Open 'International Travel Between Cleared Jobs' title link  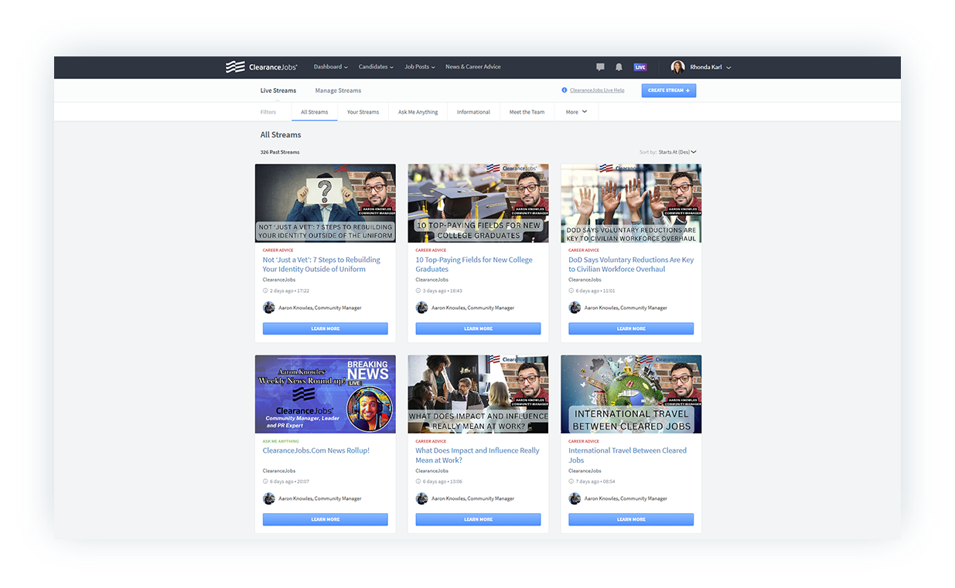627,455
